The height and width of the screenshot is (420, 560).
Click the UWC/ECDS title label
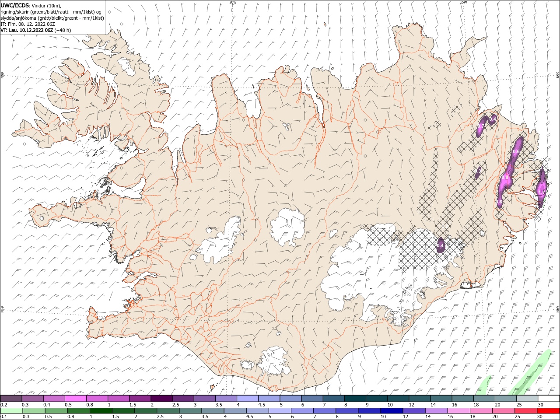(x=15, y=5)
